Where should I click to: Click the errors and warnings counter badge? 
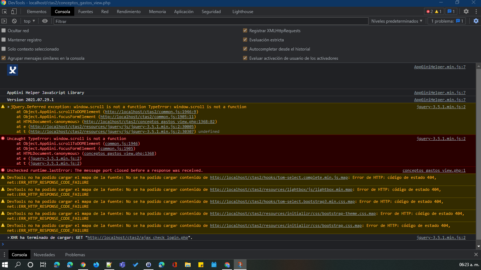point(434,12)
